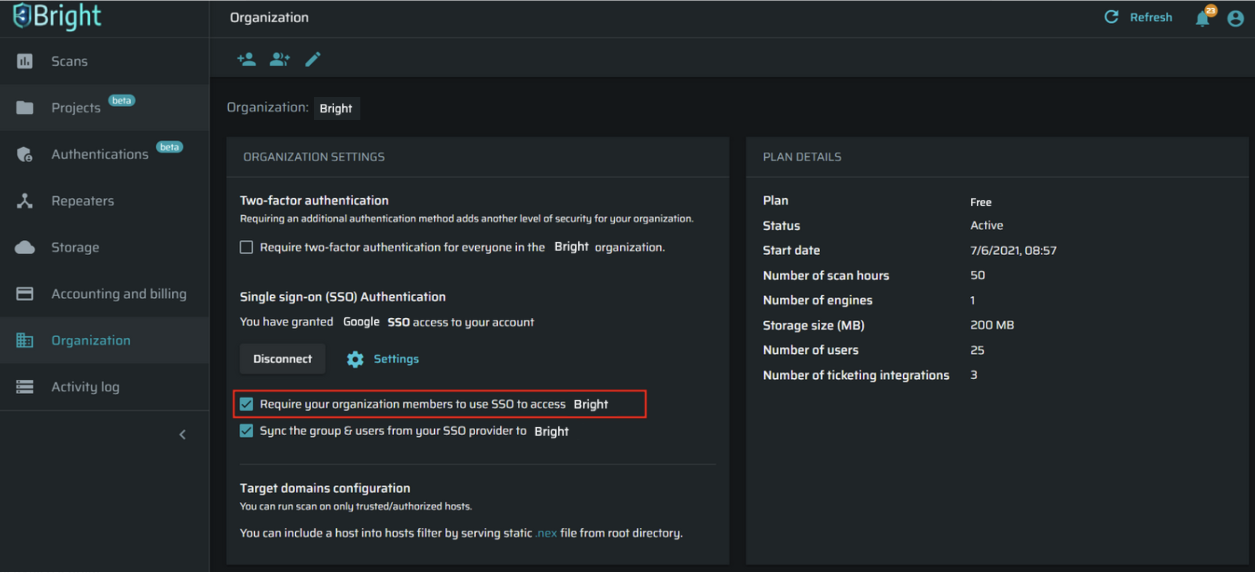
Task: Click the Refresh circular arrow icon
Action: click(x=1111, y=17)
